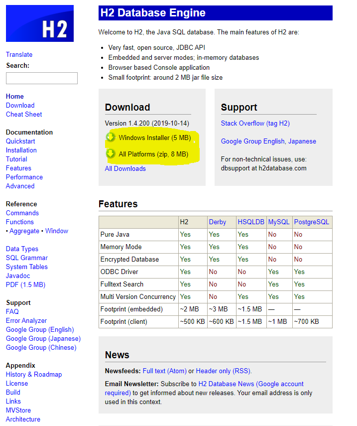The height and width of the screenshot is (426, 357).
Task: Select dbsupport at h2database.com text
Action: click(x=263, y=168)
